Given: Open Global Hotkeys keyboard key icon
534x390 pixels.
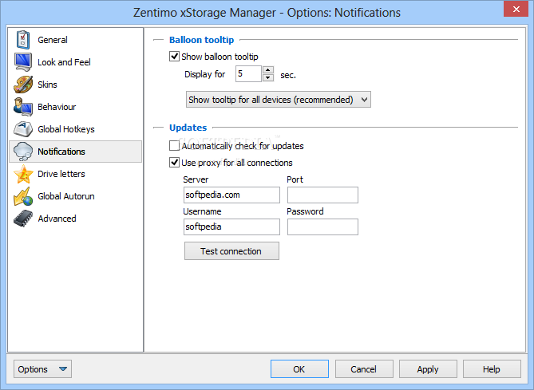Looking at the screenshot, I should [23, 129].
